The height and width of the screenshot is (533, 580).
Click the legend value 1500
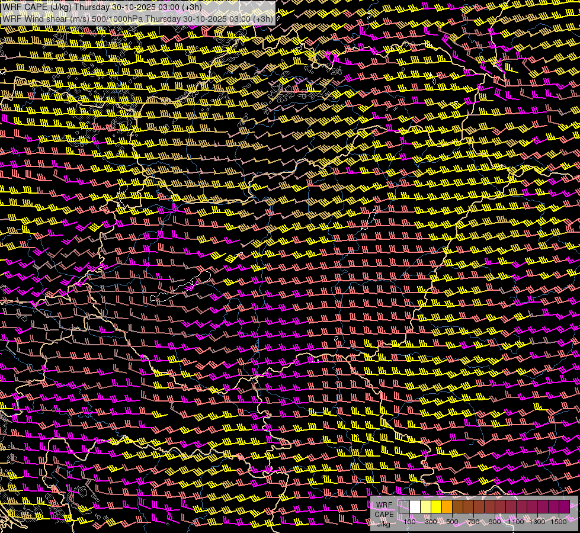pyautogui.click(x=559, y=522)
